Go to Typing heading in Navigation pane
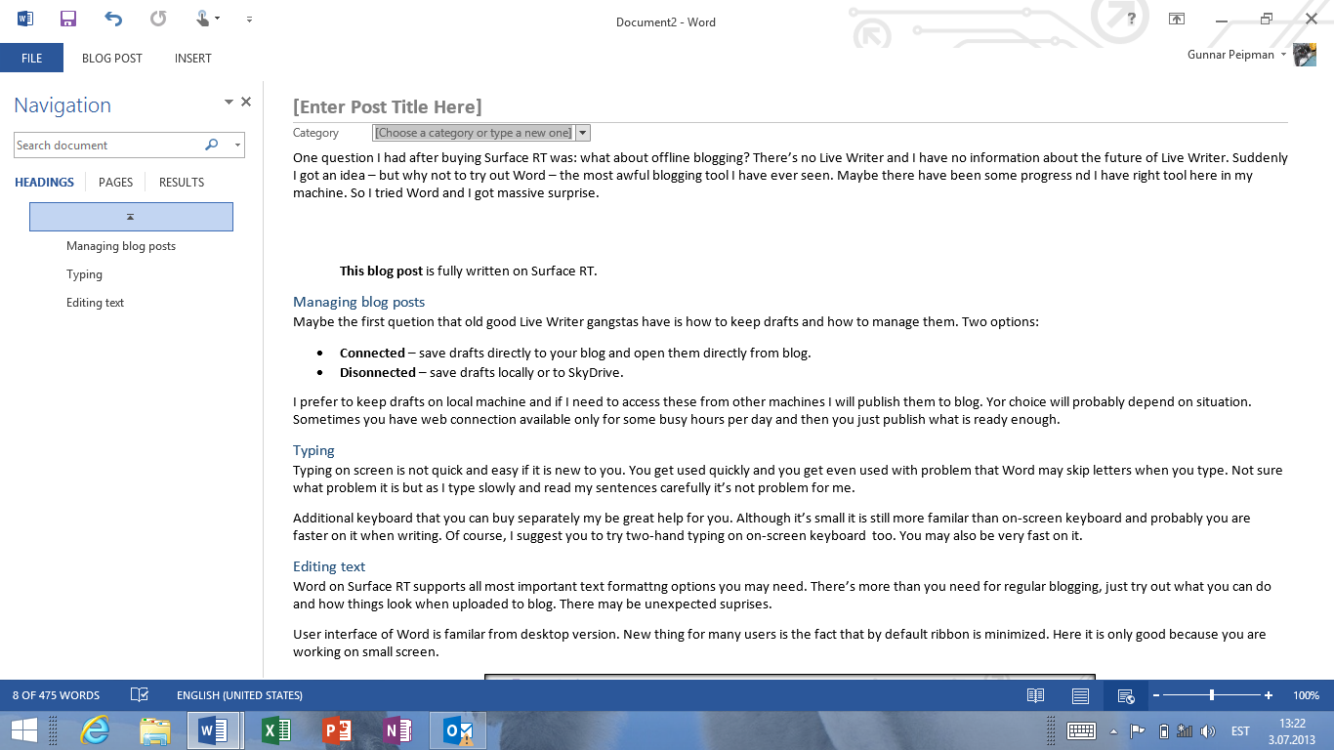This screenshot has height=750, width=1334. (x=84, y=274)
